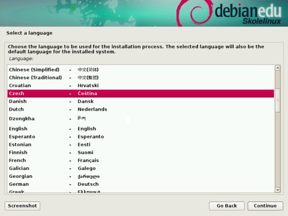Screen dimensions: 288x216
Task: Pick the Dzongkha language row
Action: coord(141,119)
